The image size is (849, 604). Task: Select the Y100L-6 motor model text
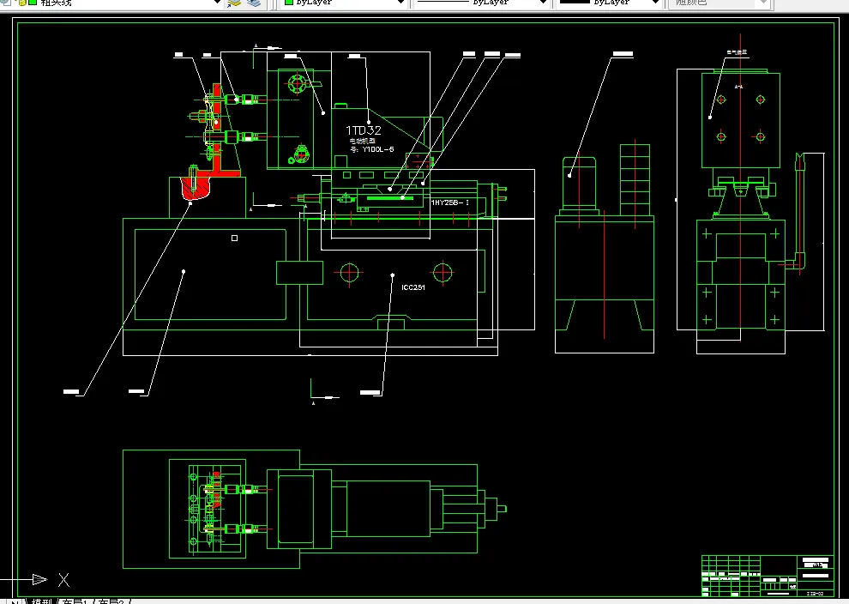pyautogui.click(x=378, y=149)
